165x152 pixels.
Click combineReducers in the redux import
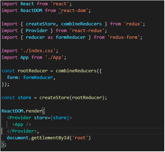[81, 24]
